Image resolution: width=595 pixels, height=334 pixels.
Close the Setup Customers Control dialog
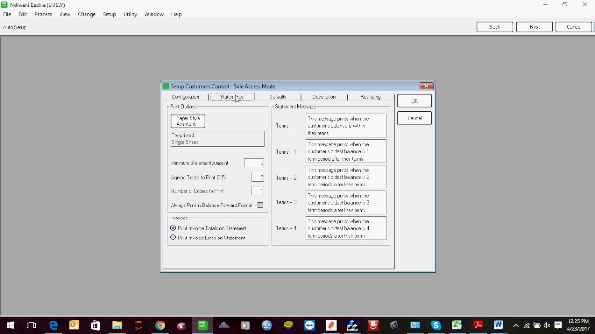point(426,86)
